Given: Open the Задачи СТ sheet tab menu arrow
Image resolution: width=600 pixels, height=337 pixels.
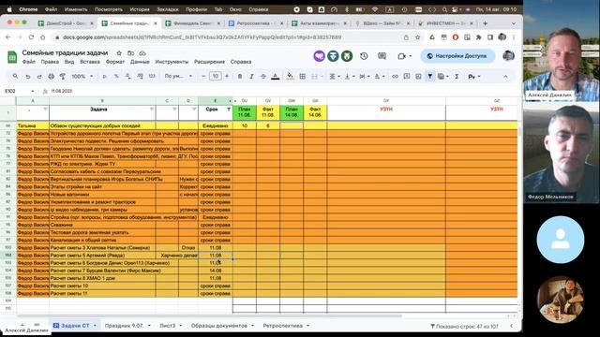Looking at the screenshot, I should [95, 326].
